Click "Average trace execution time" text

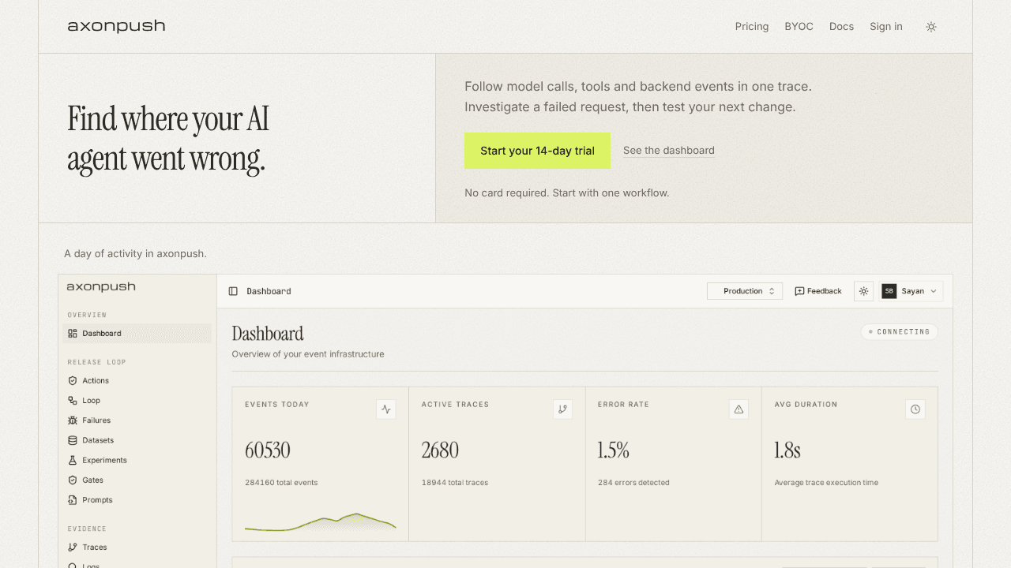pyautogui.click(x=826, y=483)
